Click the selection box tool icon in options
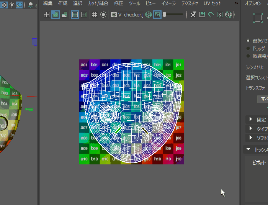Image resolution: width=268 pixels, height=205 pixels. (x=258, y=18)
